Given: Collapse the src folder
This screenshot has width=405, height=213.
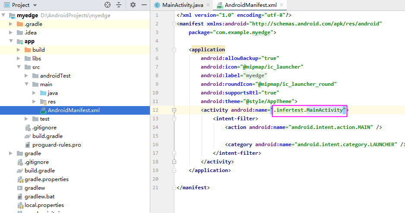Looking at the screenshot, I should (x=19, y=67).
